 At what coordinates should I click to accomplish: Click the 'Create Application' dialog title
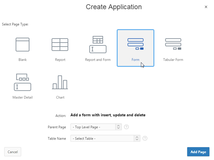point(114,7)
